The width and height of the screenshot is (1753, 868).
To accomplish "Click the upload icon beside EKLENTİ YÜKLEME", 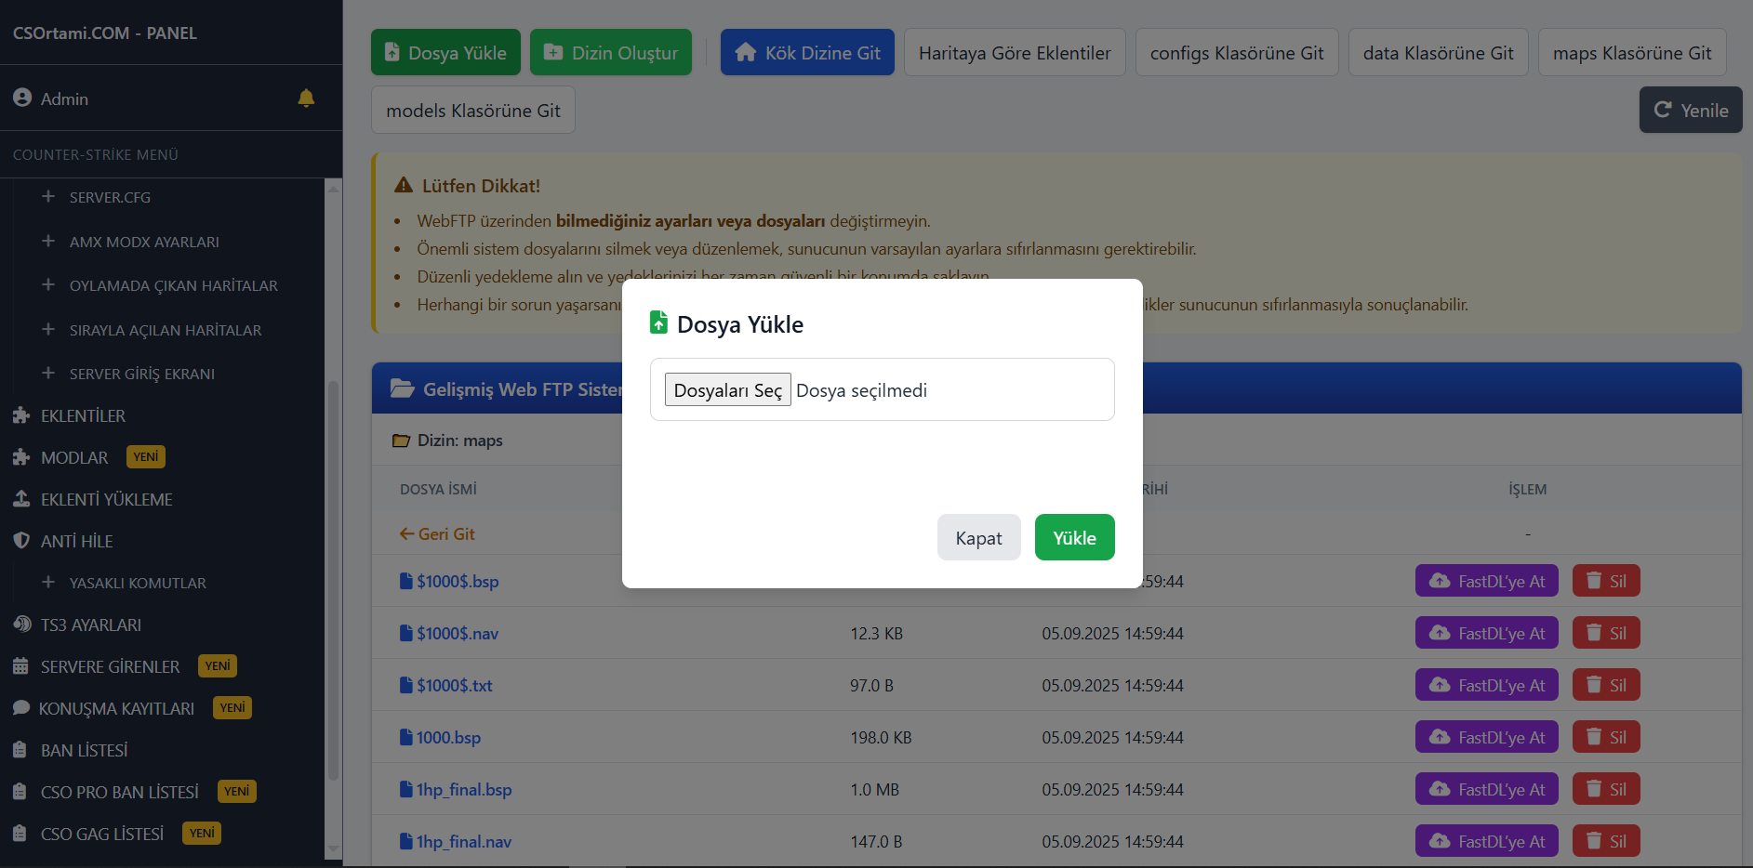I will [21, 499].
